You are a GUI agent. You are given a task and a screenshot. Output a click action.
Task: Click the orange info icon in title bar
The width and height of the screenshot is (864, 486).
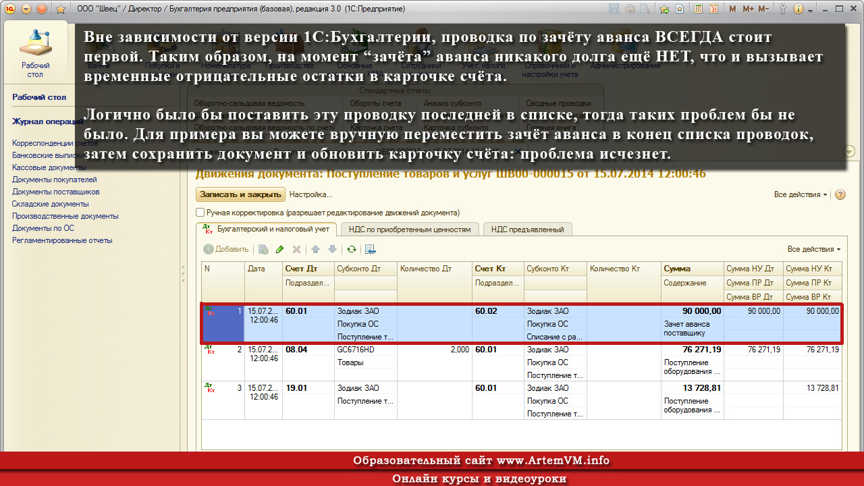pos(798,9)
